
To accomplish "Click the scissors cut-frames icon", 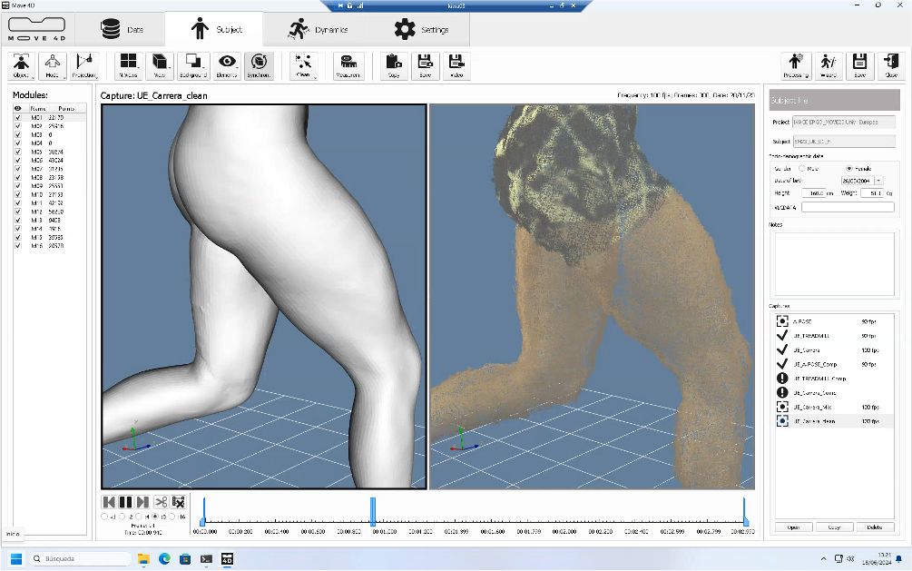I will click(x=161, y=502).
